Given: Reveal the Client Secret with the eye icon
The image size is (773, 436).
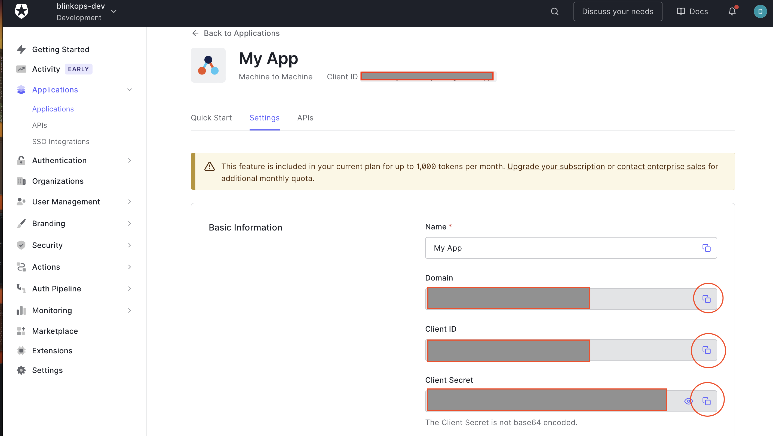Looking at the screenshot, I should point(688,400).
